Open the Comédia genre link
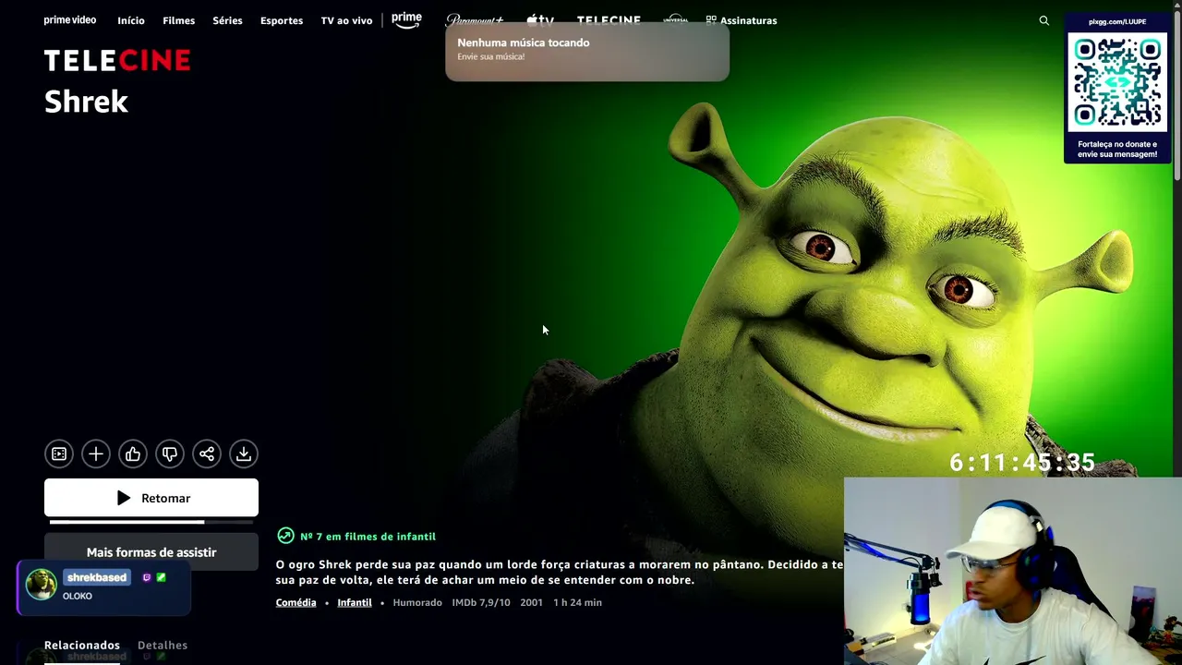 point(295,602)
